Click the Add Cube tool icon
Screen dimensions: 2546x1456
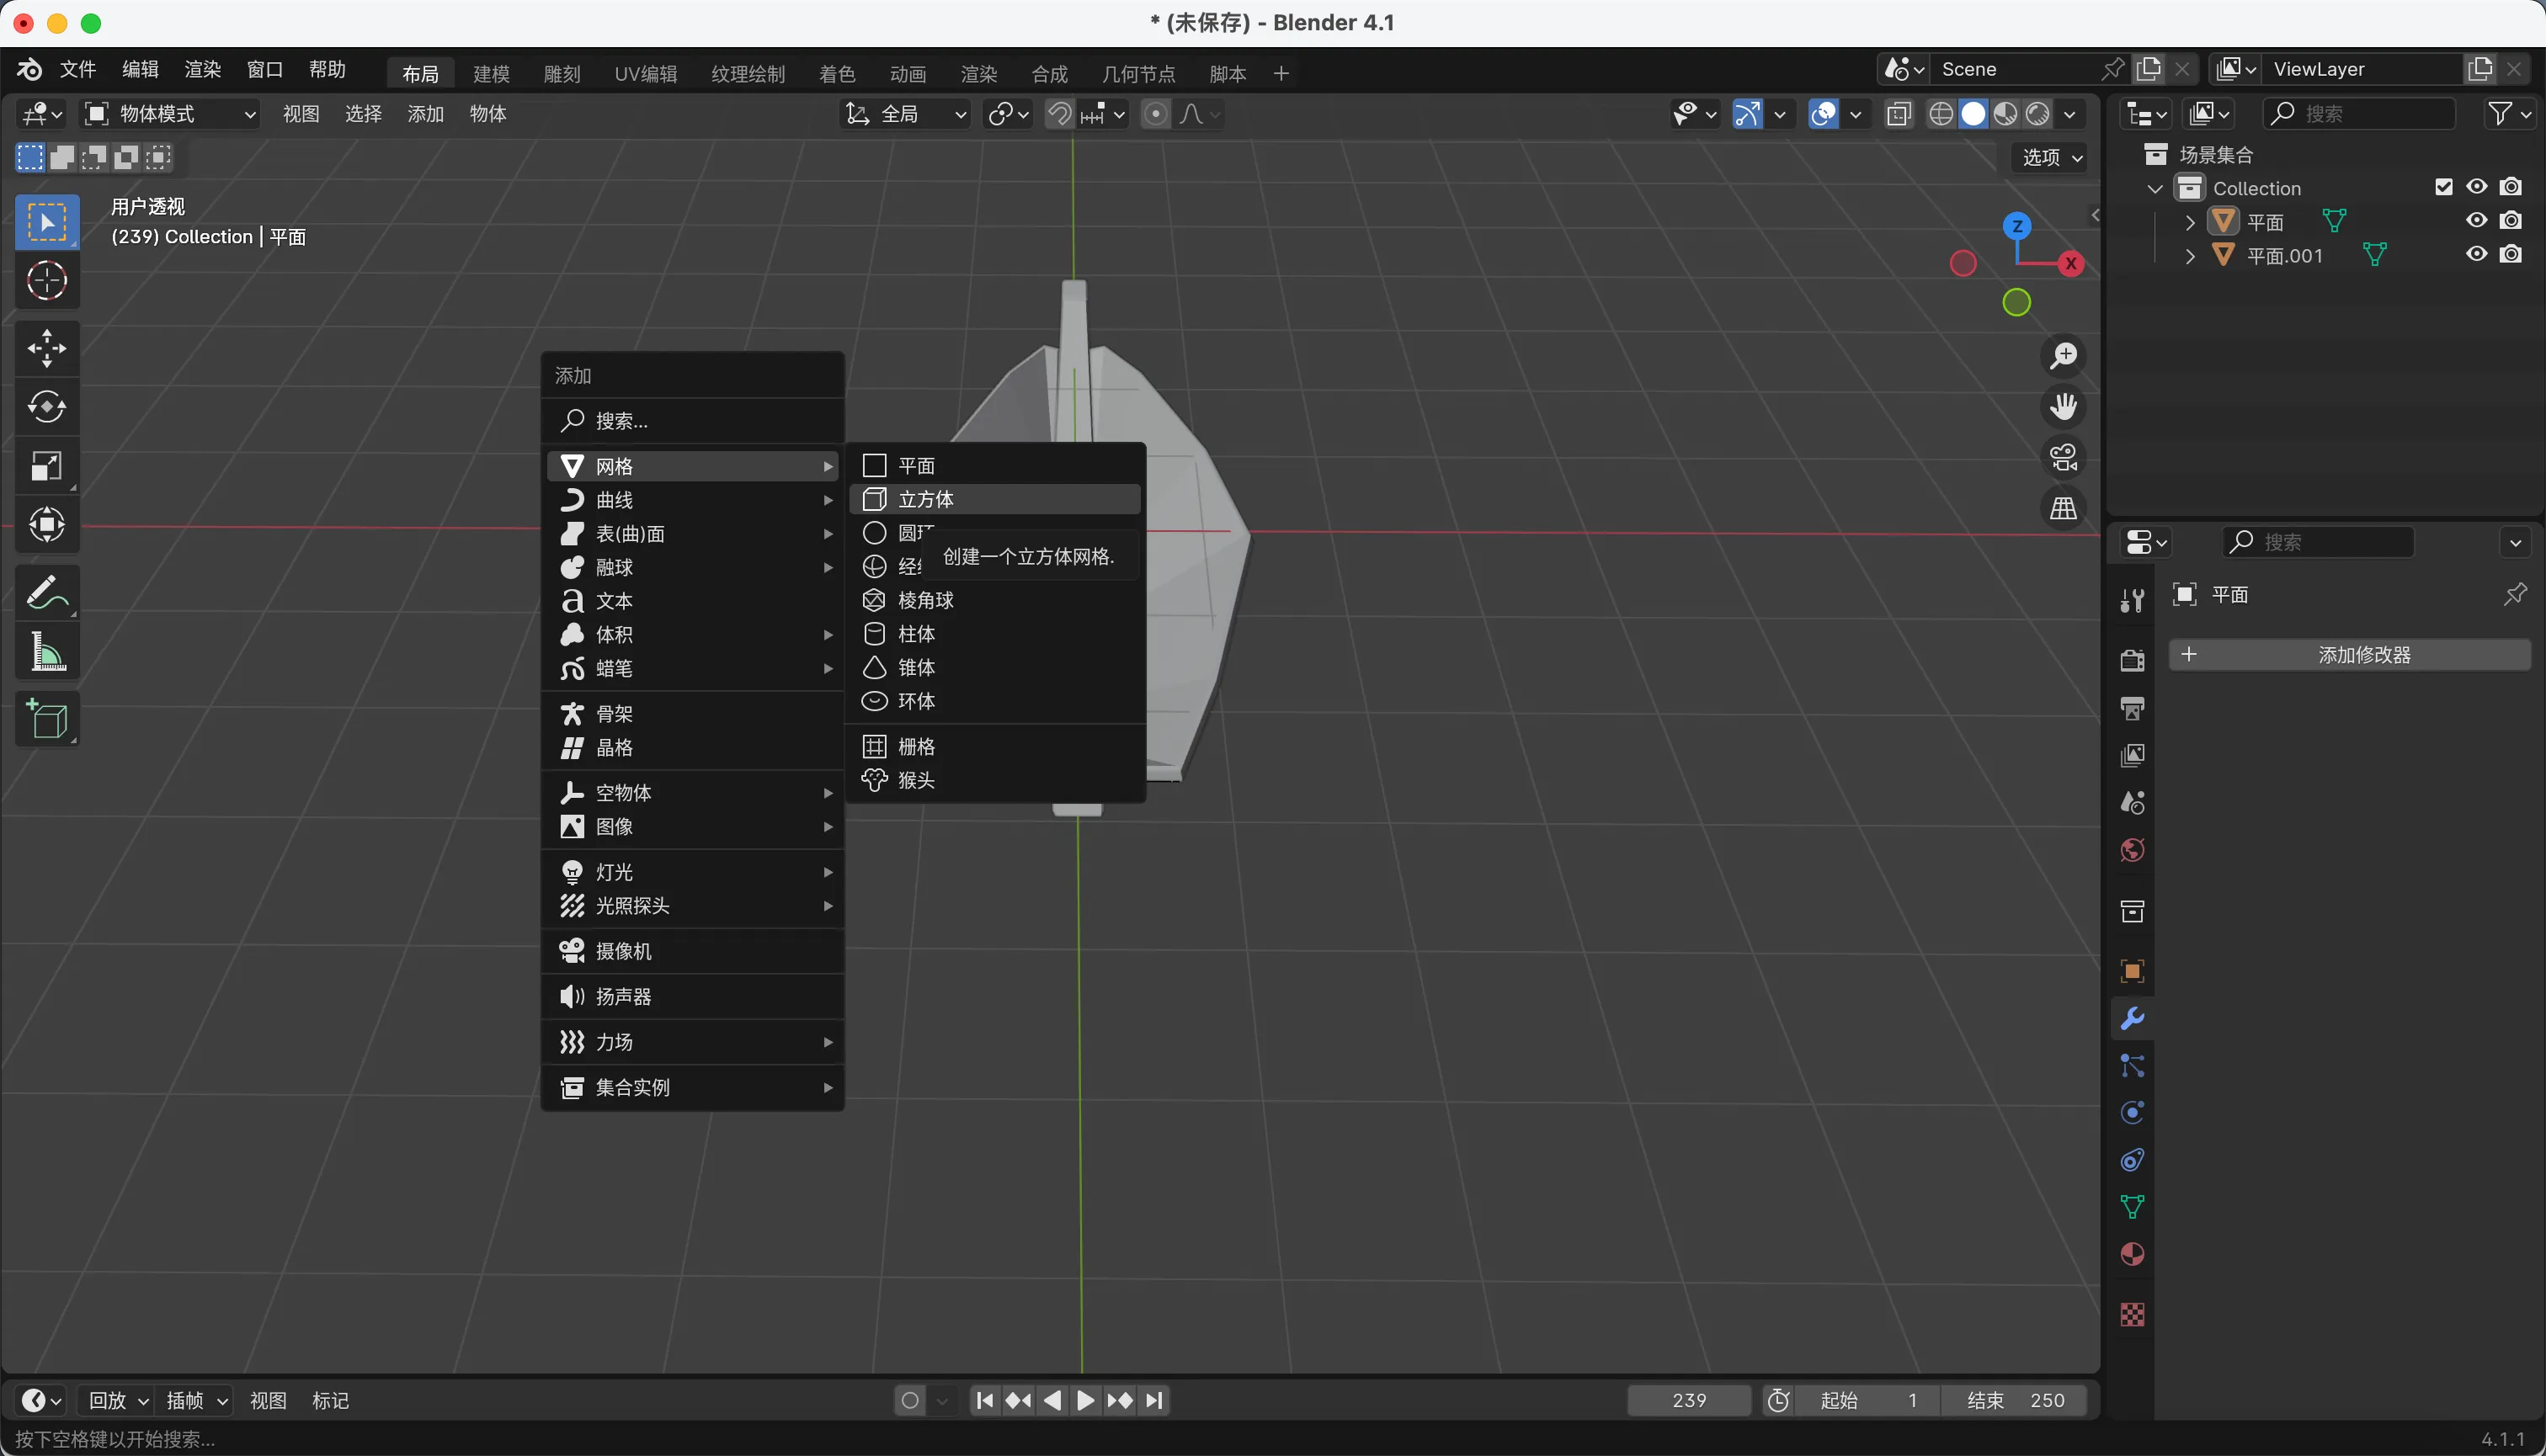(x=46, y=719)
